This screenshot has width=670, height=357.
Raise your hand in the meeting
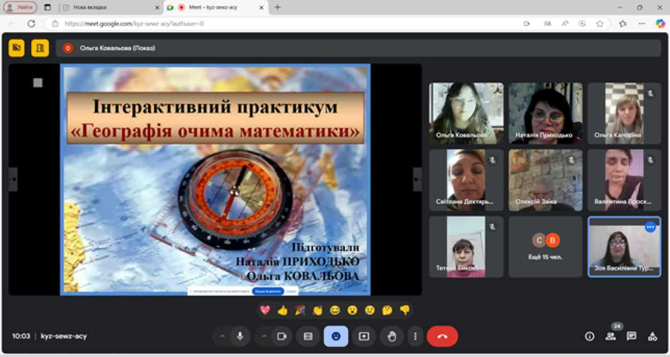click(x=392, y=336)
